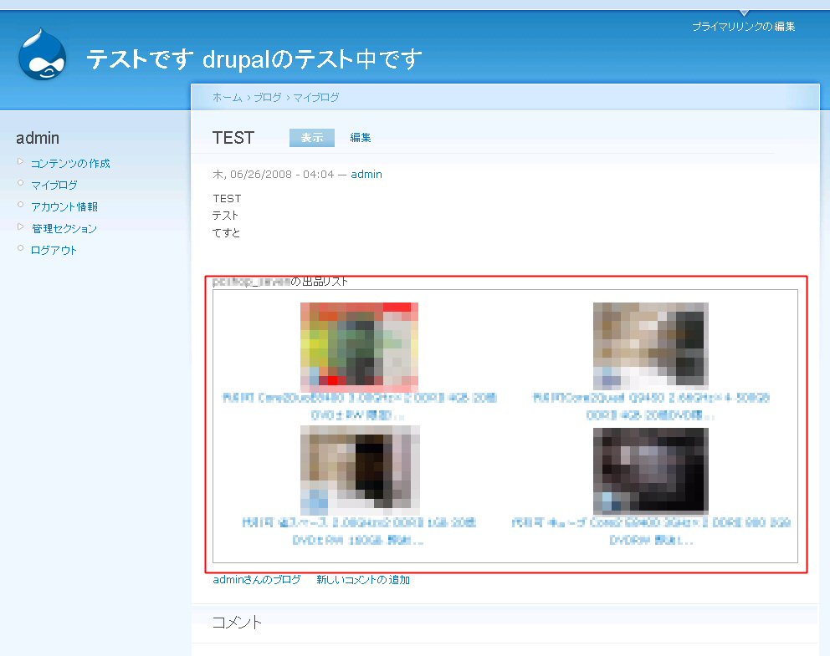
Task: Click the TEST post title text
Action: tap(233, 137)
